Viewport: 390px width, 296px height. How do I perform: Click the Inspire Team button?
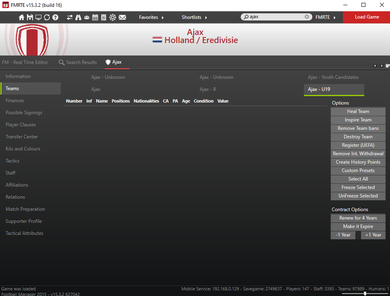pyautogui.click(x=358, y=120)
